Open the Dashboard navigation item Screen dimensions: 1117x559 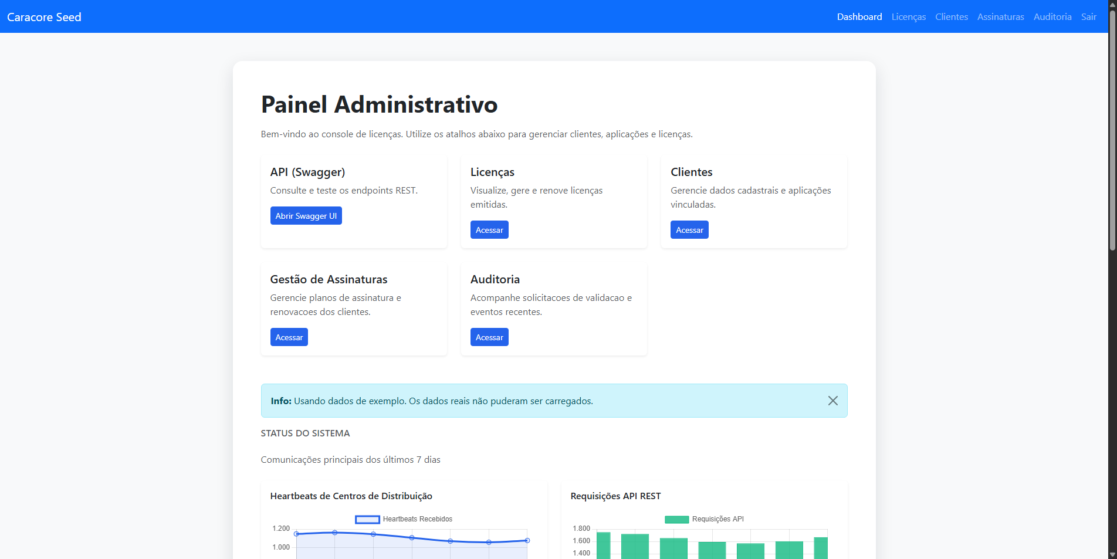[859, 16]
